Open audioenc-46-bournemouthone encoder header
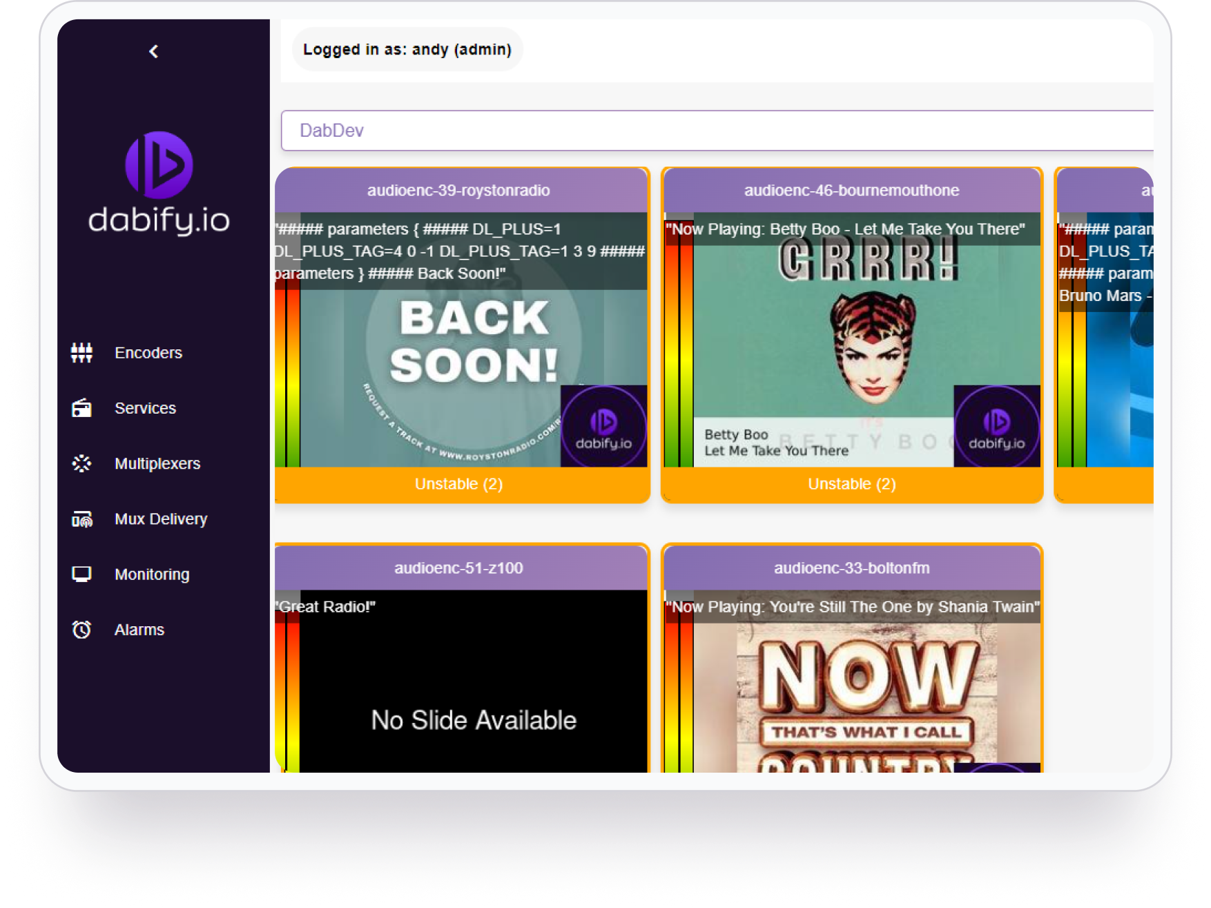This screenshot has height=908, width=1211. 851,191
